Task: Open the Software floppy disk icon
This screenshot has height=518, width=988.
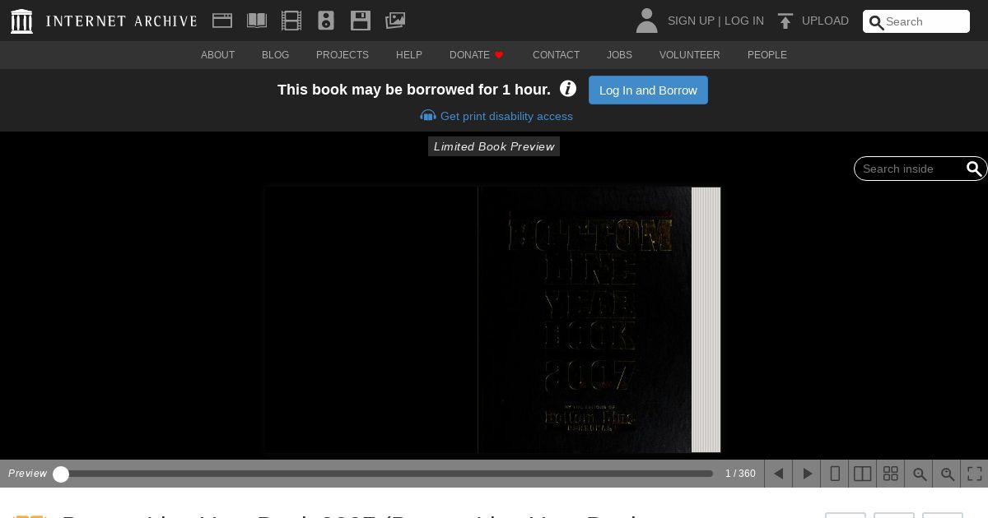Action: (361, 21)
